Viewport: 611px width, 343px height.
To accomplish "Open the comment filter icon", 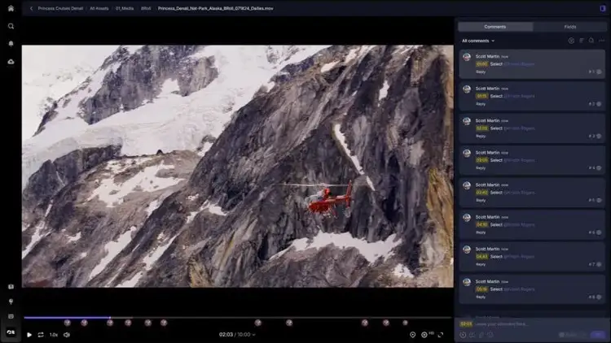I will tap(571, 40).
